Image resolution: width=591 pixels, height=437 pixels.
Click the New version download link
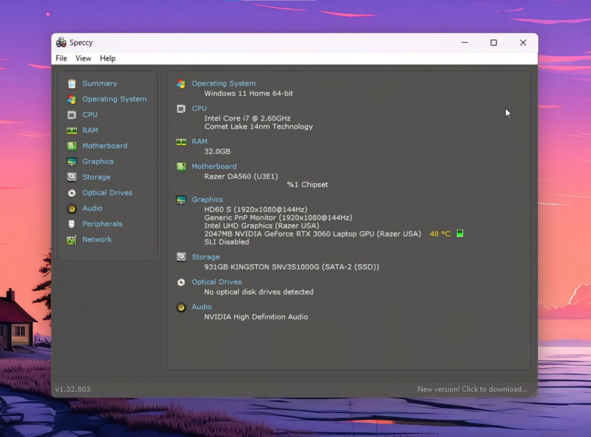473,389
